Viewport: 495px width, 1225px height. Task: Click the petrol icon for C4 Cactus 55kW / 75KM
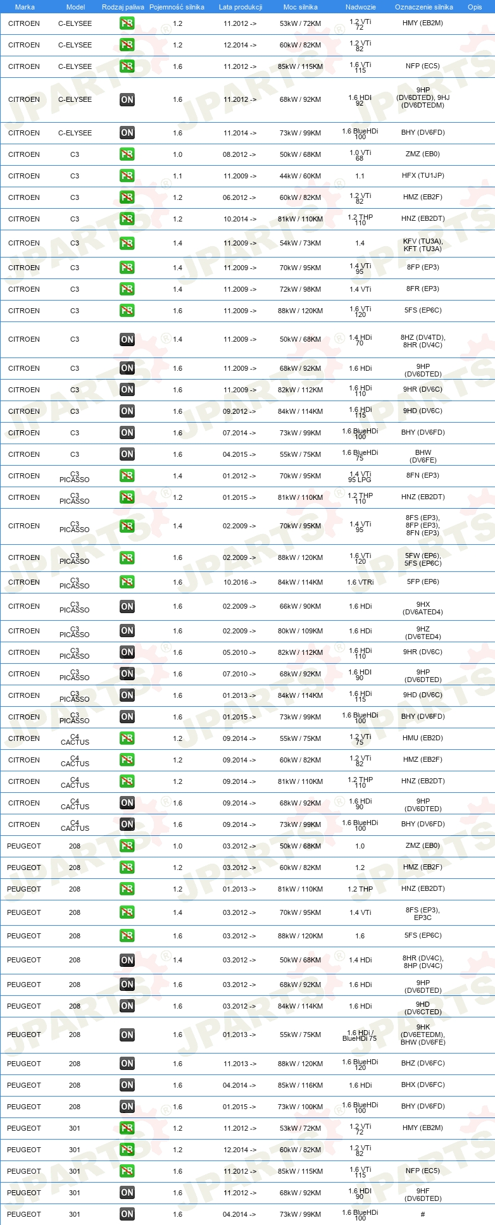point(127,738)
